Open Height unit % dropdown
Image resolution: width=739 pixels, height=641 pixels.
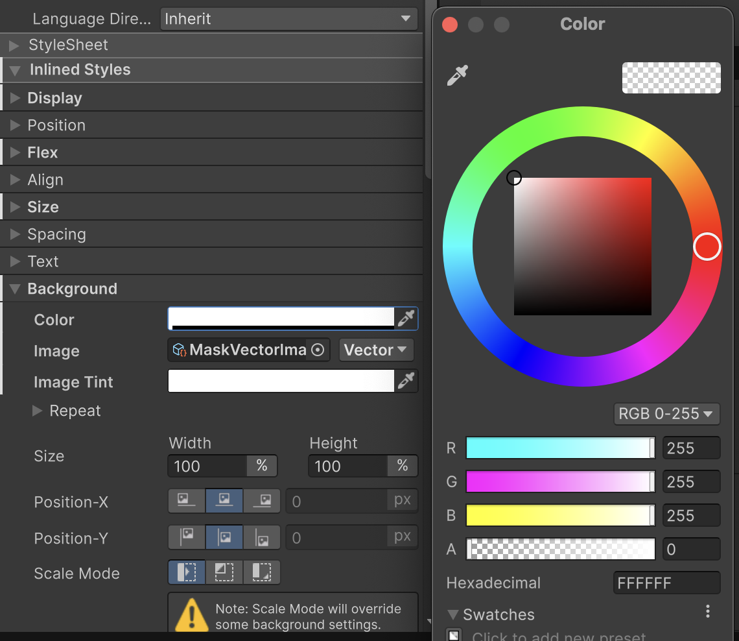tap(403, 466)
